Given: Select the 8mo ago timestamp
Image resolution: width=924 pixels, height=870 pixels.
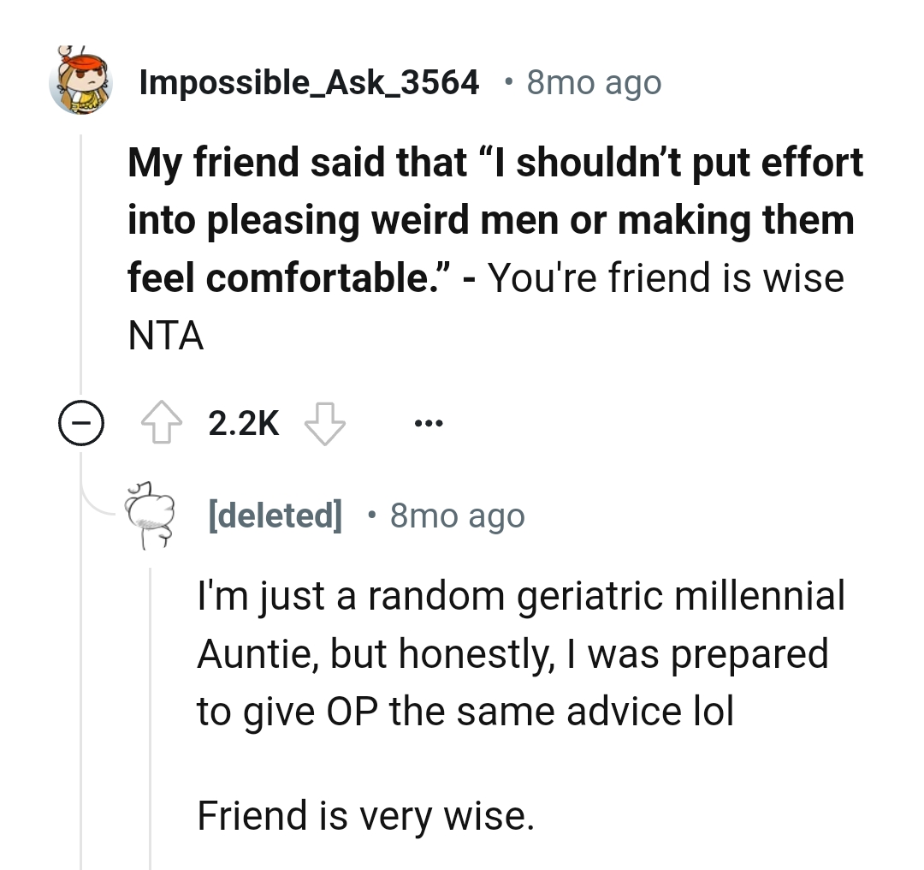Looking at the screenshot, I should click(x=591, y=81).
